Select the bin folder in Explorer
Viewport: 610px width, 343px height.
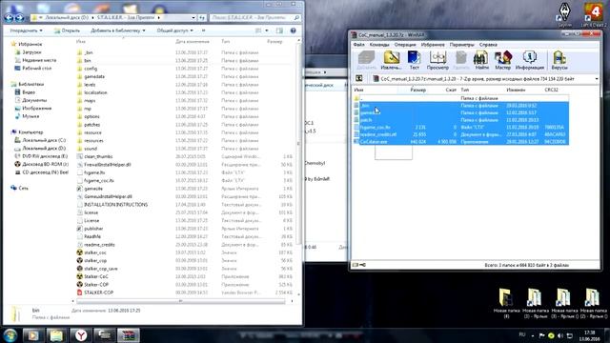point(88,61)
